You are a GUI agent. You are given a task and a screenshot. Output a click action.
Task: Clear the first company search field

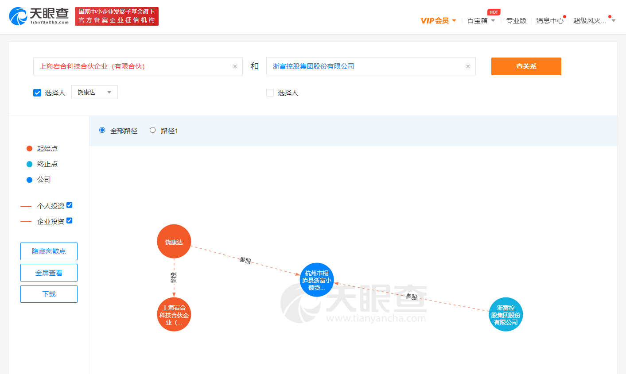tap(235, 66)
